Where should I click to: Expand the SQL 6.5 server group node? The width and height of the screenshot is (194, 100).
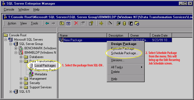pyautogui.click(x=11, y=92)
